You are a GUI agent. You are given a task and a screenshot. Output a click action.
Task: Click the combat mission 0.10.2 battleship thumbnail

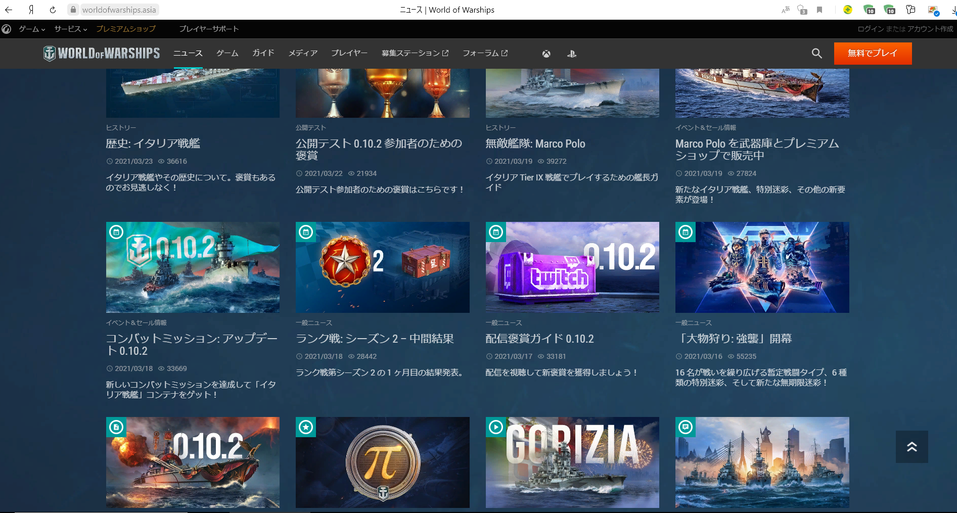coord(193,267)
